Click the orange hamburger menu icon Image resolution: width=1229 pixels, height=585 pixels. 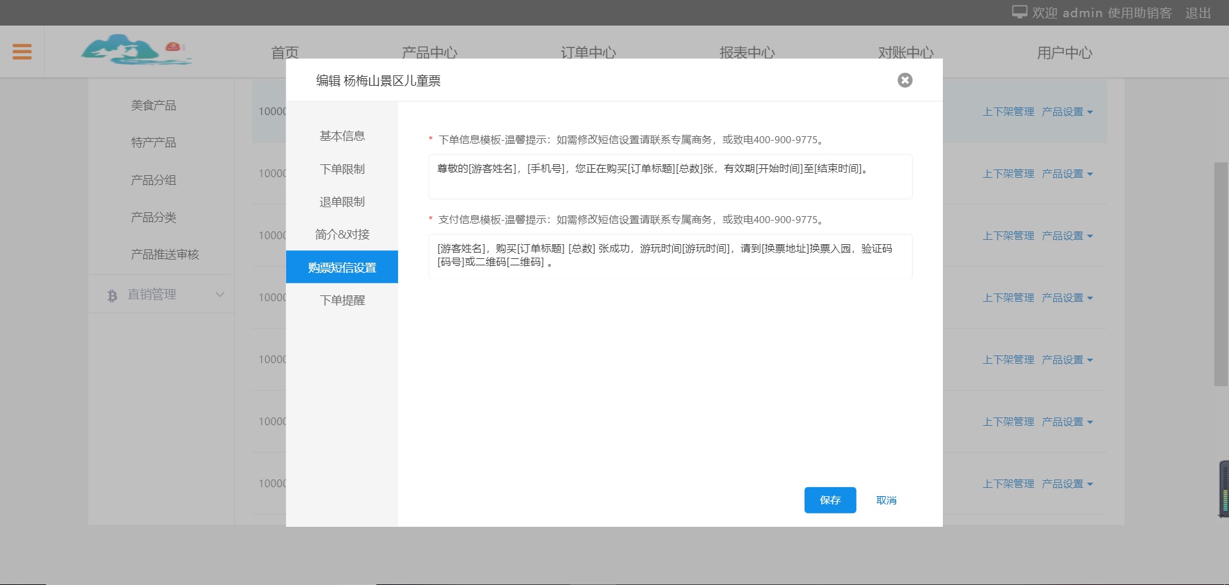22,52
